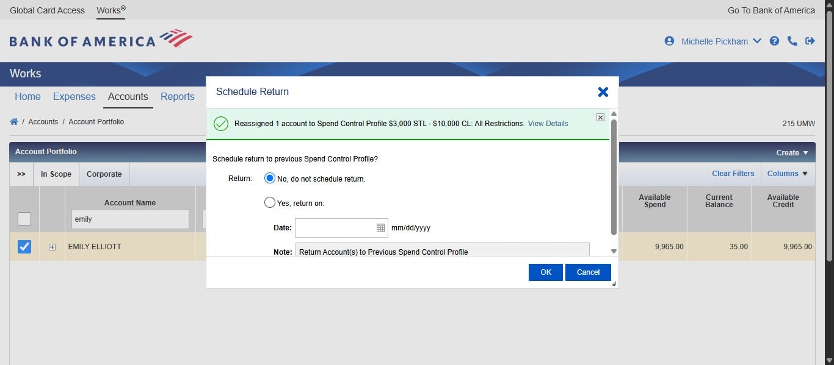The height and width of the screenshot is (365, 834).
Task: Dismiss the reassignment success message
Action: coord(600,117)
